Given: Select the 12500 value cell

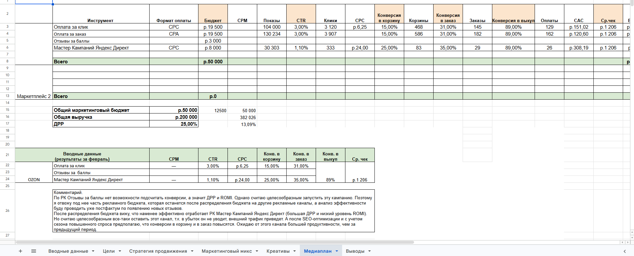Looking at the screenshot, I should [213, 111].
